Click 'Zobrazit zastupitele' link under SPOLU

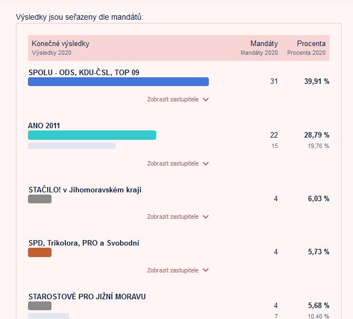(173, 100)
